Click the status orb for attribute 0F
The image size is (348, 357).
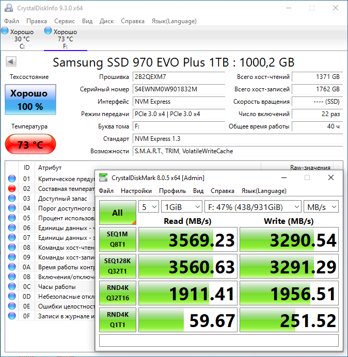pyautogui.click(x=12, y=316)
